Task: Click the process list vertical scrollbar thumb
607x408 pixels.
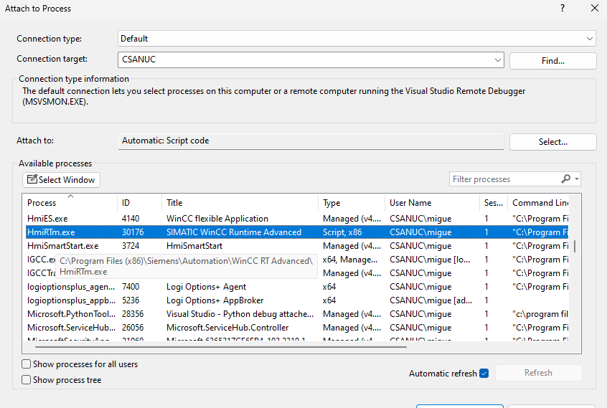Action: (x=575, y=246)
